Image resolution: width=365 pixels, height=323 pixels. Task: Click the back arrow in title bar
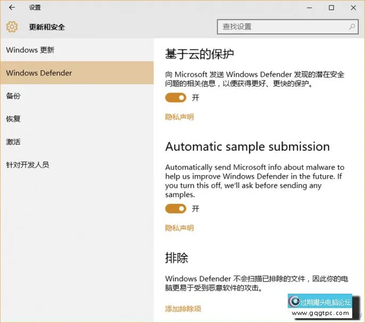(12, 7)
